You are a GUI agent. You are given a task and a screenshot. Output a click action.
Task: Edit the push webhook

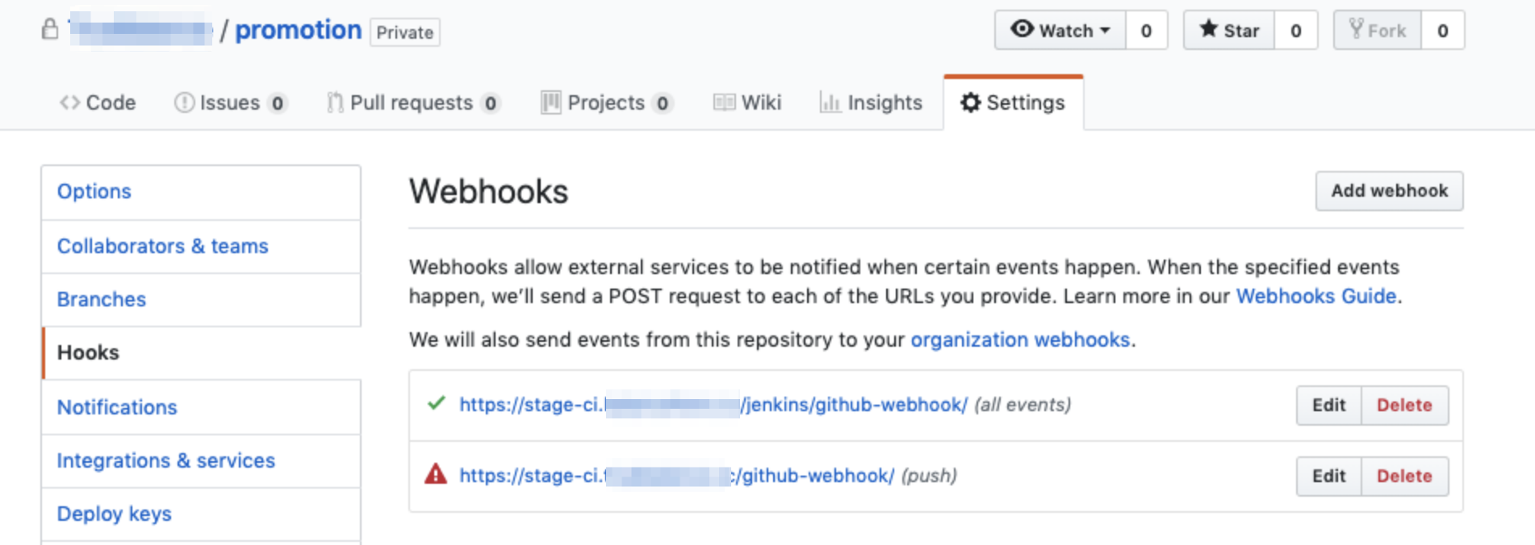point(1328,476)
